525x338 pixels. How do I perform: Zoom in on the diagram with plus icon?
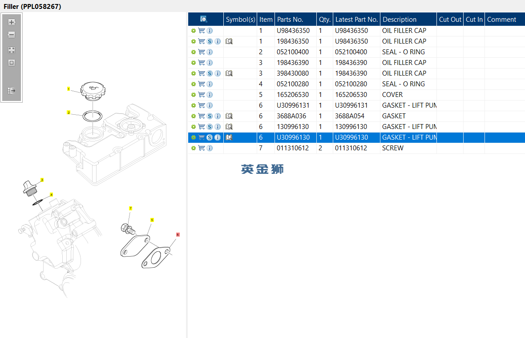[12, 22]
